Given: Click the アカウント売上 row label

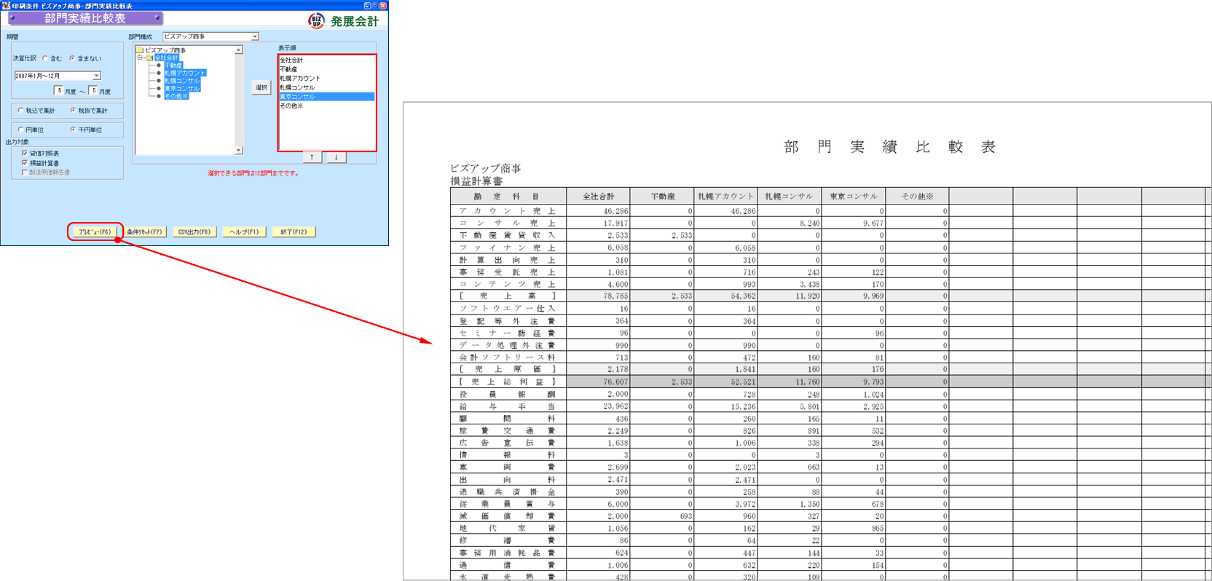Looking at the screenshot, I should tap(508, 211).
